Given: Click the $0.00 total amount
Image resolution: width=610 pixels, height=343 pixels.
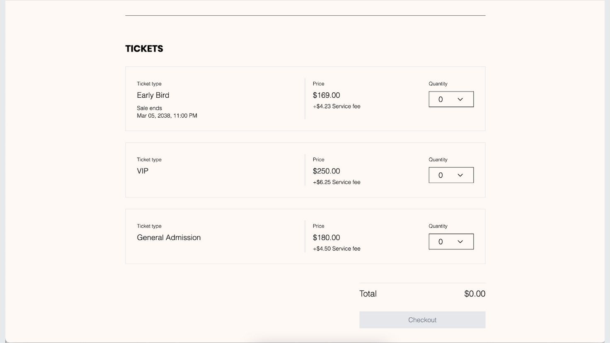Looking at the screenshot, I should point(474,294).
